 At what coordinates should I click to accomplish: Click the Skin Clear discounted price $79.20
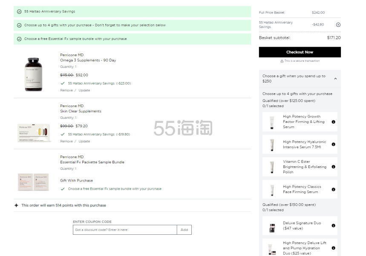(82, 126)
